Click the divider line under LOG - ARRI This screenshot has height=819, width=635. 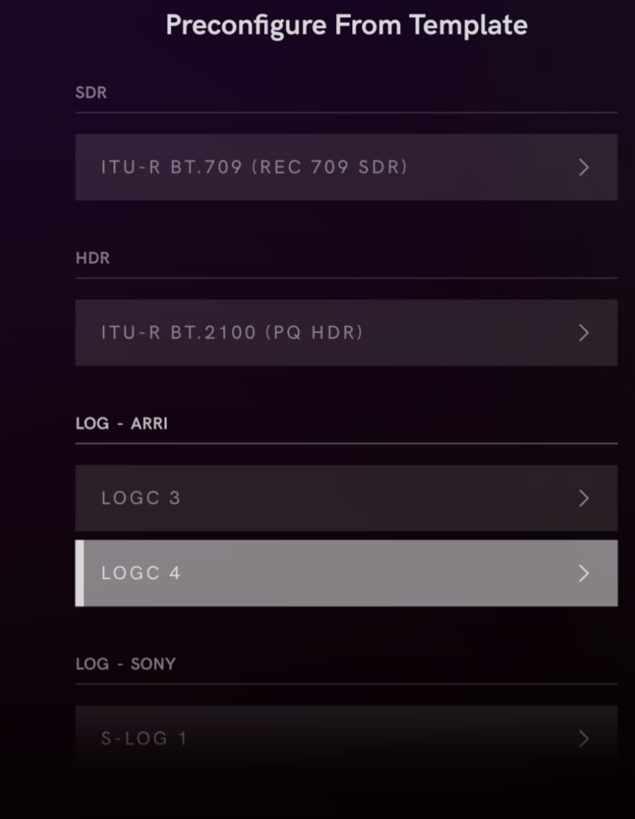click(346, 443)
